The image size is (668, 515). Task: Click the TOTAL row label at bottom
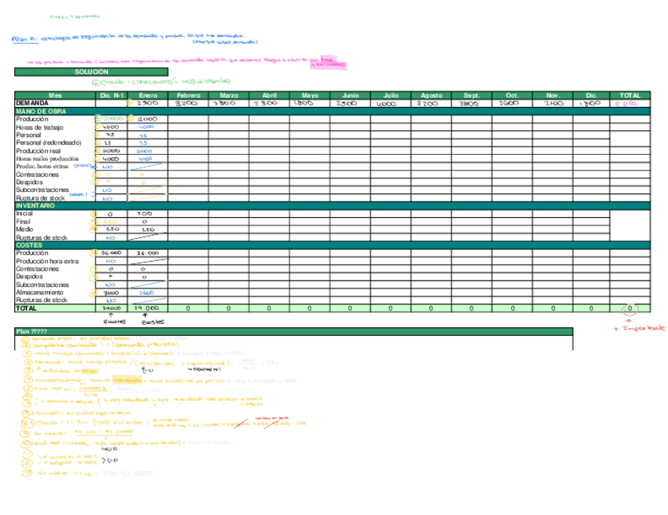point(26,308)
